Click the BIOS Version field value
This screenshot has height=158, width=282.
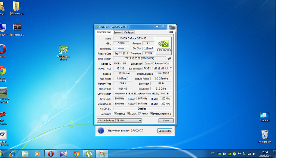point(139,58)
